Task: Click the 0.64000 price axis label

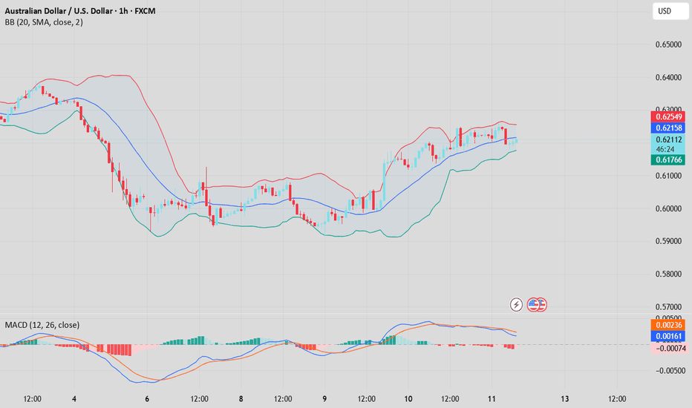Action: (668, 78)
